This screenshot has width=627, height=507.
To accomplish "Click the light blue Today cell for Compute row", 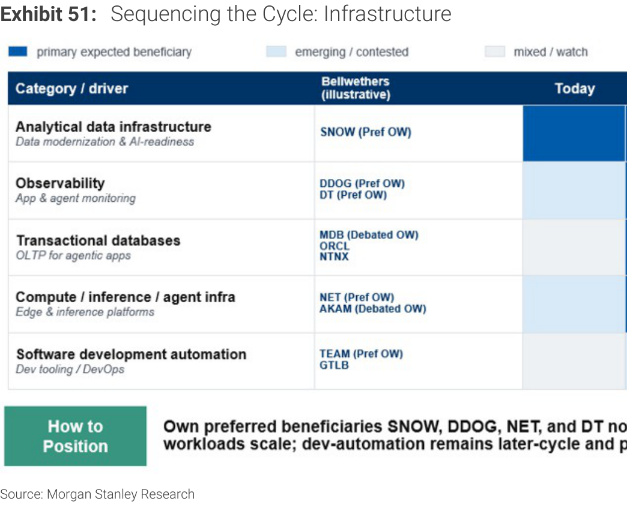I will click(574, 305).
